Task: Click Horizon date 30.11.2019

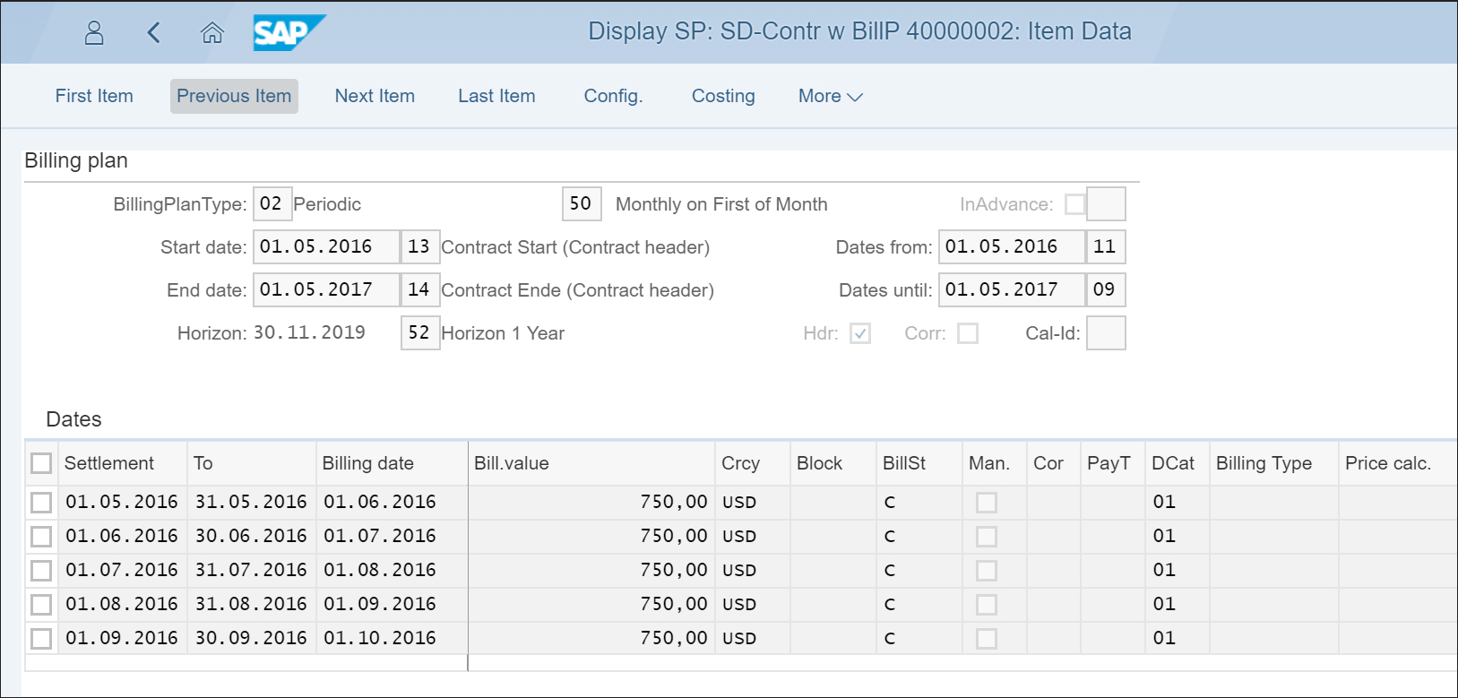Action: click(x=309, y=332)
